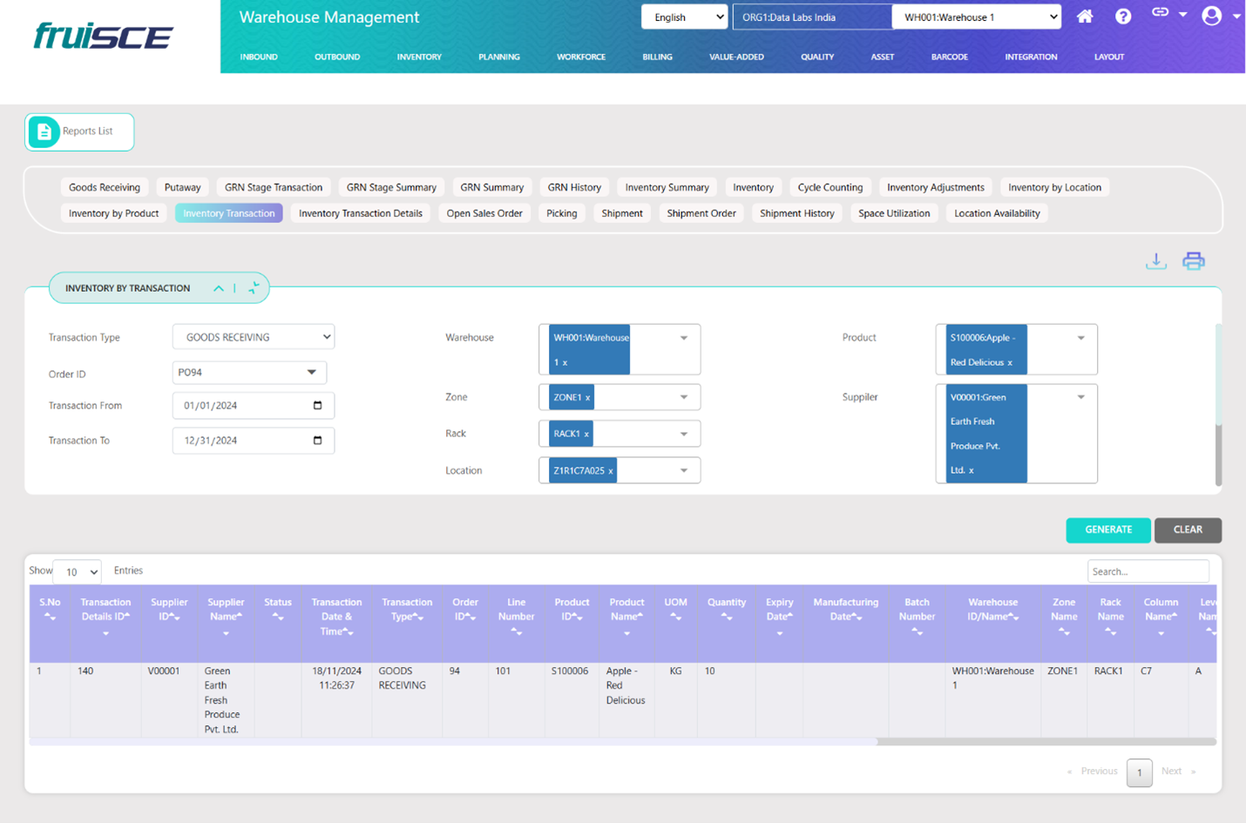Click the Reports List document icon
1246x823 pixels.
coord(44,132)
